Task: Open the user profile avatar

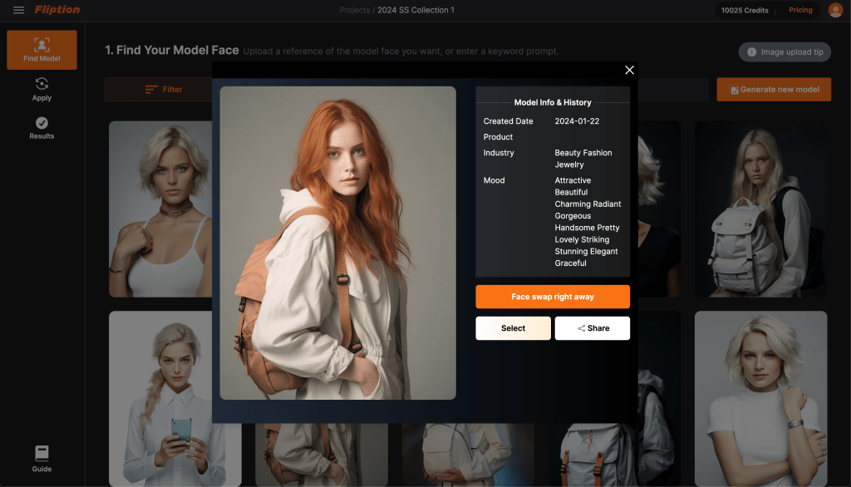Action: point(835,10)
